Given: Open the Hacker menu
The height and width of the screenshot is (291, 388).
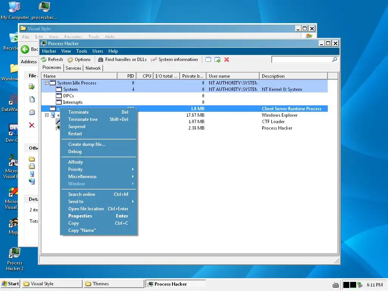Looking at the screenshot, I should (49, 51).
